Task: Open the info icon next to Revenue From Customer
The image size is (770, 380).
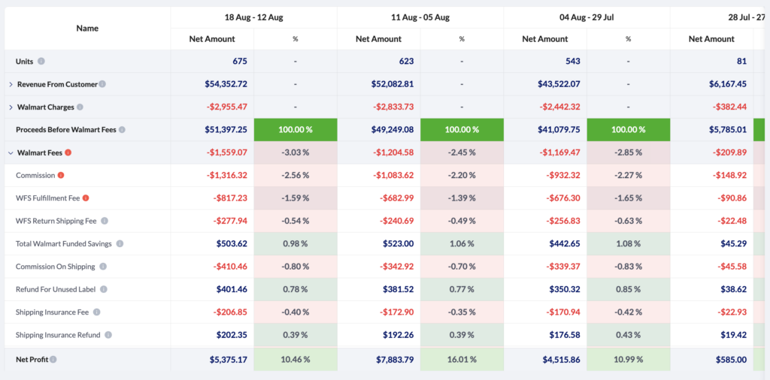Action: 102,84
